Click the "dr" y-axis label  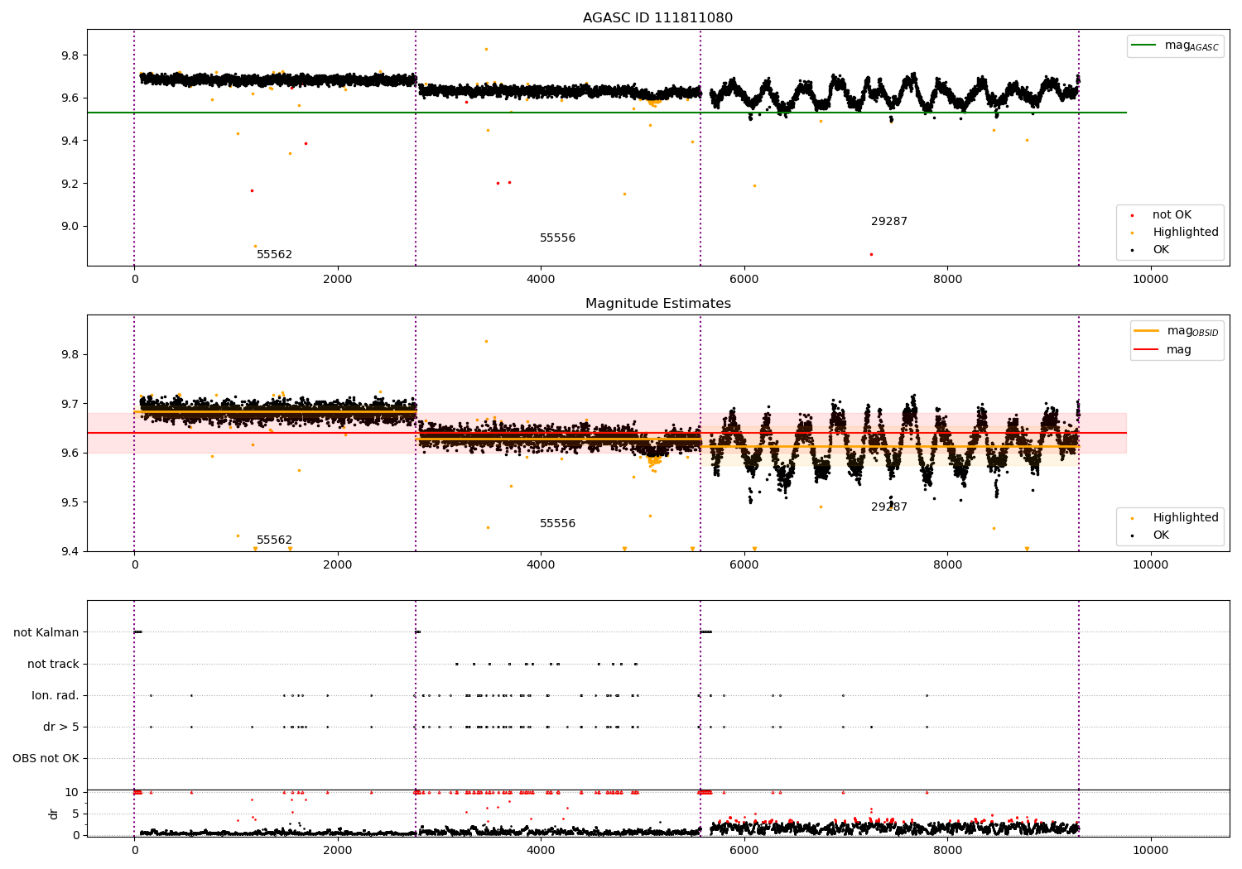(54, 814)
